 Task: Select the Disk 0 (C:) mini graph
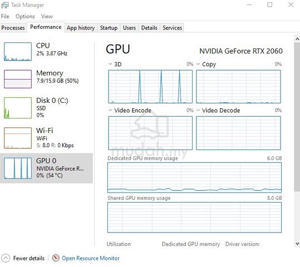coord(18,108)
